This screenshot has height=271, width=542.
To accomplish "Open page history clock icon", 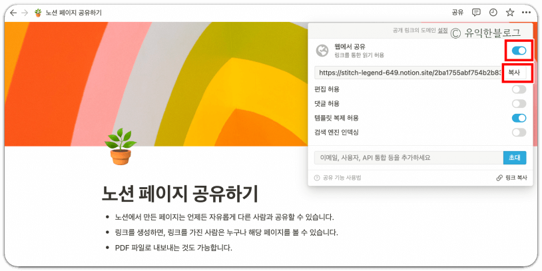I will 493,13.
